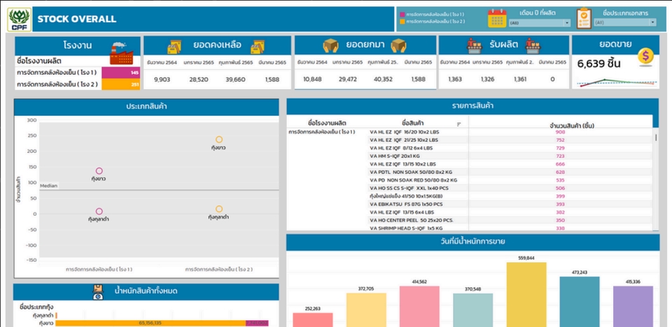Click the 415,336 purple sales bar
This screenshot has height=327, width=672.
[x=633, y=307]
